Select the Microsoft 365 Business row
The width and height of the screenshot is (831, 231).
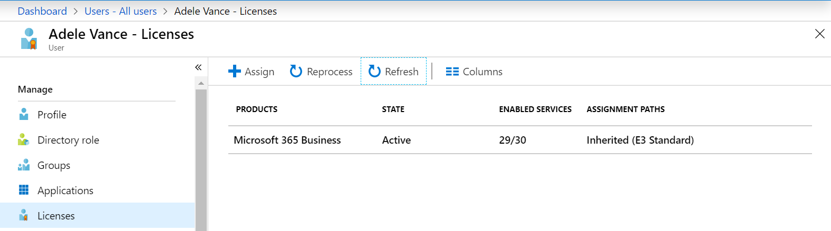point(520,140)
